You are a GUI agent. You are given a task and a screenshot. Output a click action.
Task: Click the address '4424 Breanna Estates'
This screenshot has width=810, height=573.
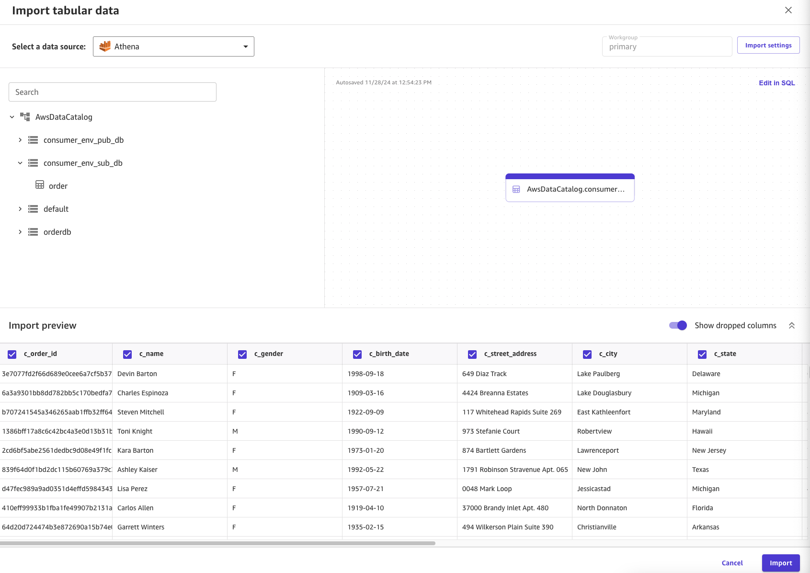pos(495,393)
